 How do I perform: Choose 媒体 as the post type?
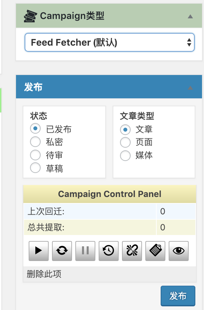pos(125,155)
